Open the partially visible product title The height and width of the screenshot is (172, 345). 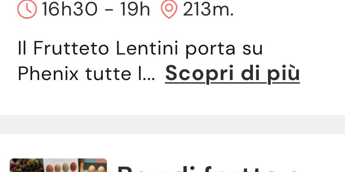(x=207, y=168)
